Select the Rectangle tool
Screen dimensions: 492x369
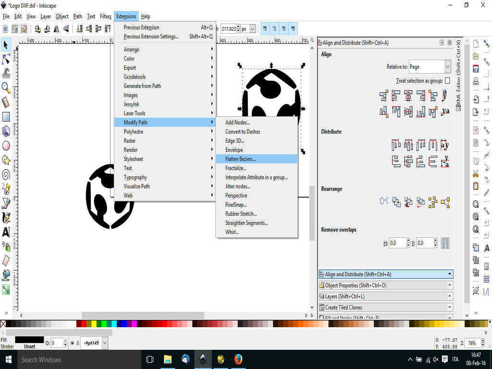[x=6, y=117]
